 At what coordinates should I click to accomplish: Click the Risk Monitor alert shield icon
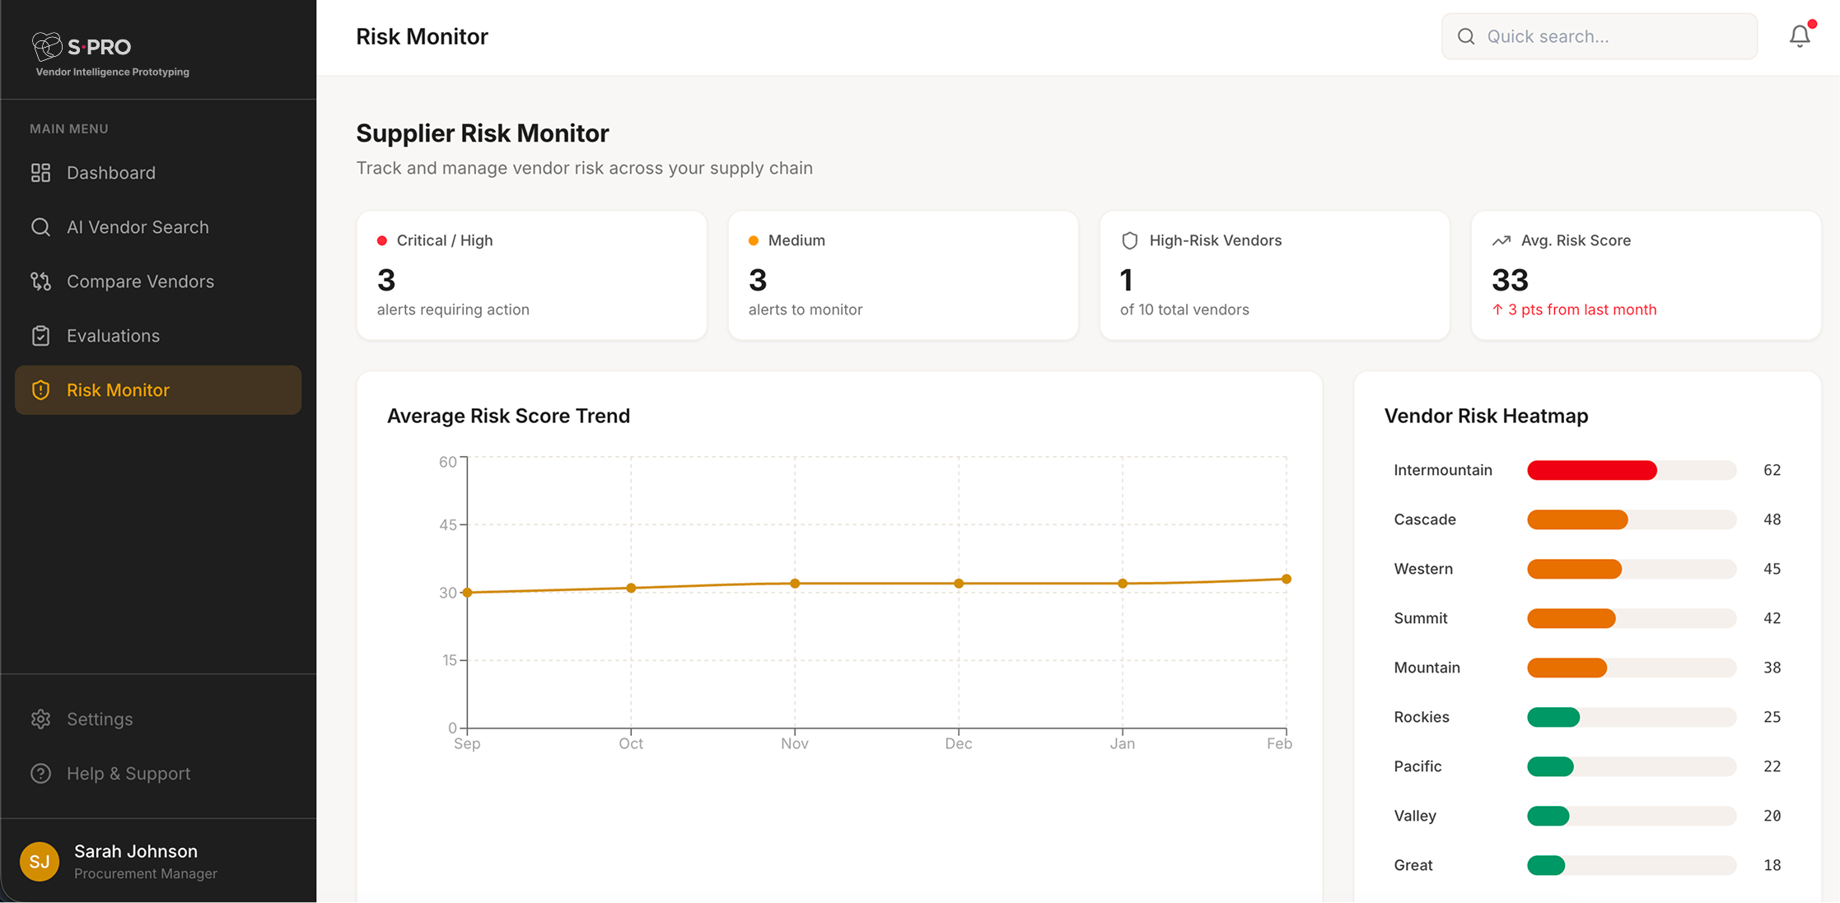(40, 390)
